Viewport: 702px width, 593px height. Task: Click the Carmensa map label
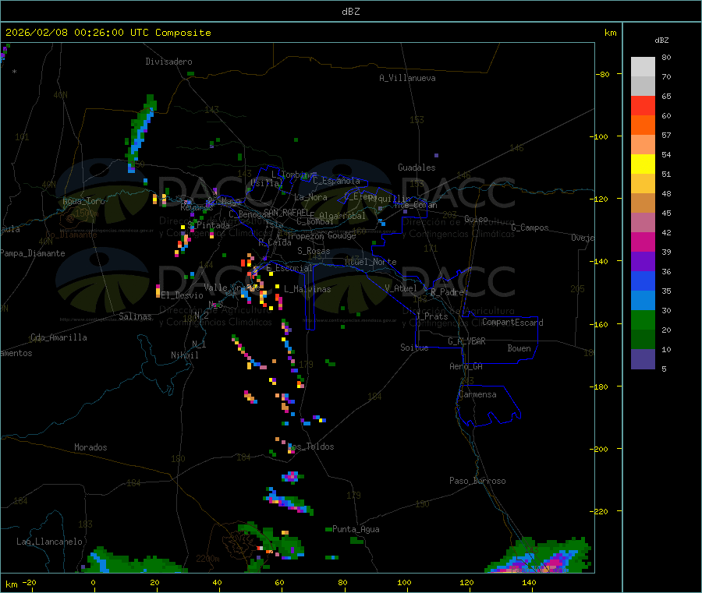[477, 394]
